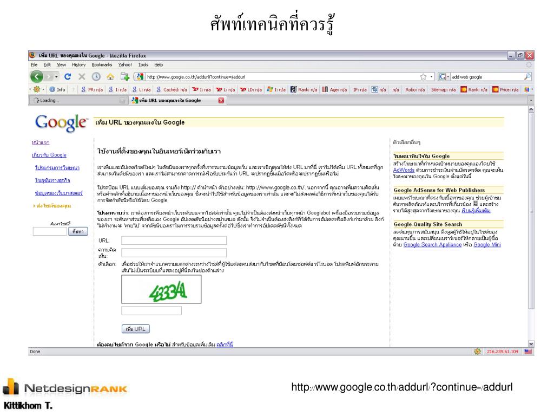The width and height of the screenshot is (554, 416).
Task: Open the Google Search Appliance link
Action: [x=432, y=244]
